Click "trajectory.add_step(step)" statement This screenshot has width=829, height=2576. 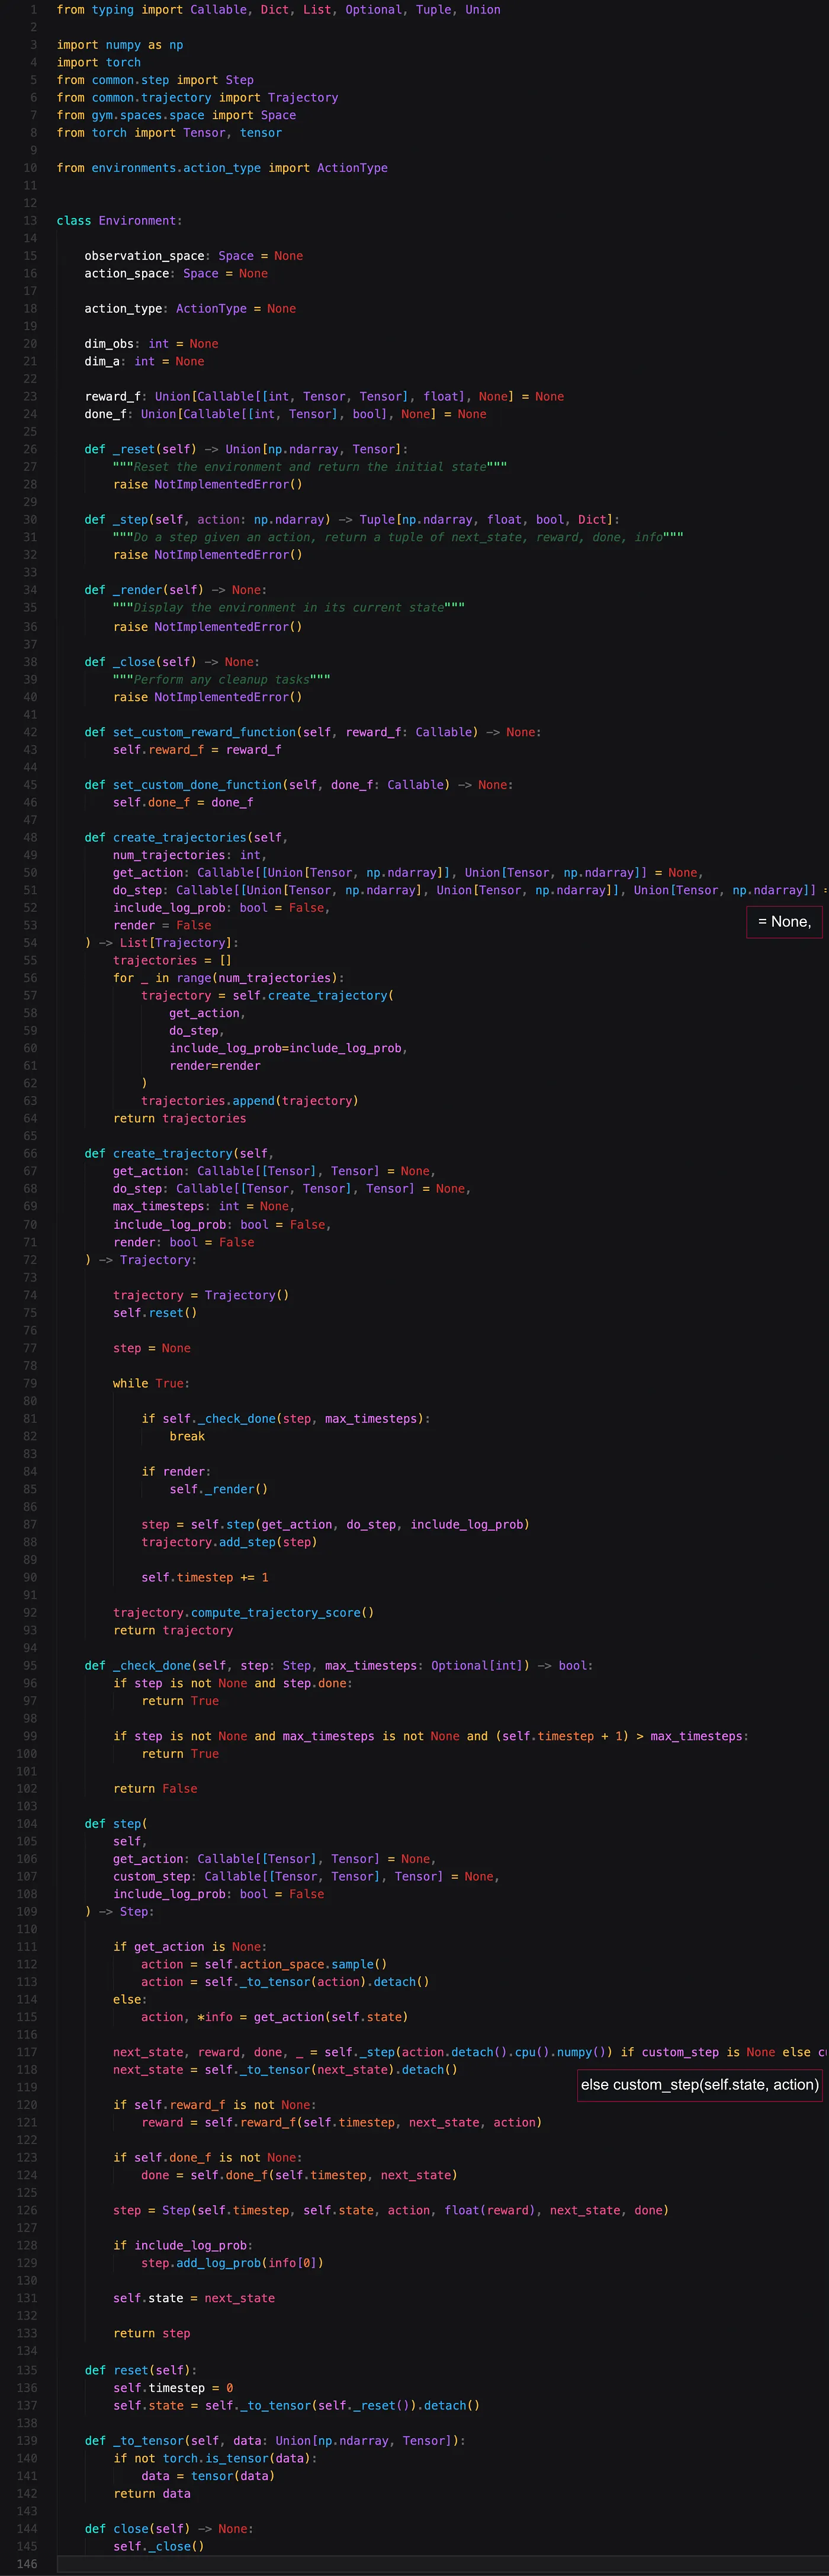(x=229, y=1543)
